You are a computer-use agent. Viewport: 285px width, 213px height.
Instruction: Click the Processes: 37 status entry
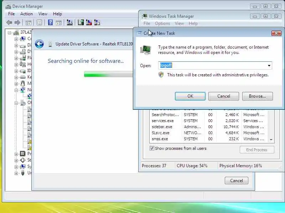pos(154,165)
